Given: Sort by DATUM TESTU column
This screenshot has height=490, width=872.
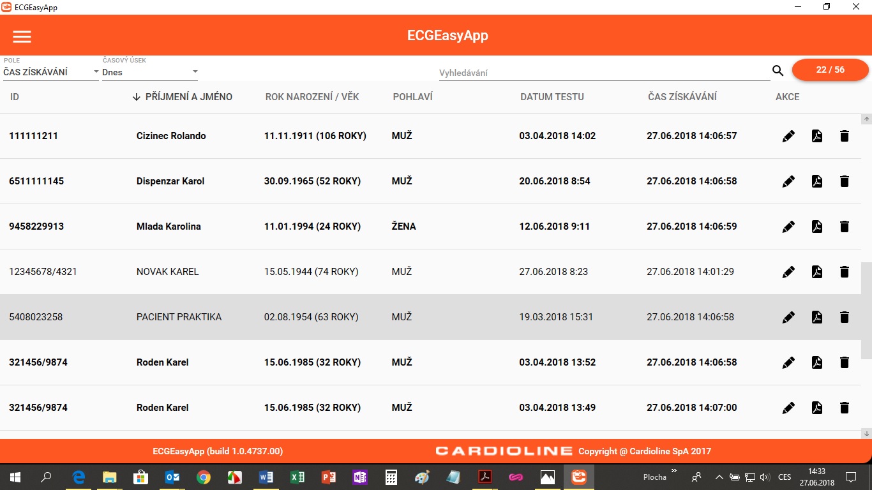Looking at the screenshot, I should click(x=552, y=97).
